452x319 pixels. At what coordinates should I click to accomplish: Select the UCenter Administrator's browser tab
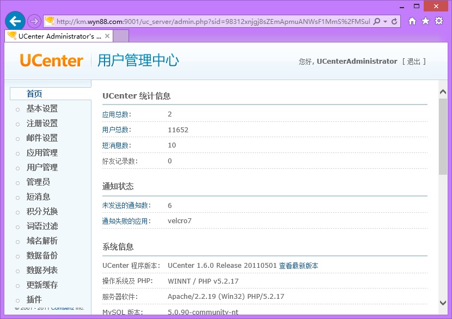58,36
